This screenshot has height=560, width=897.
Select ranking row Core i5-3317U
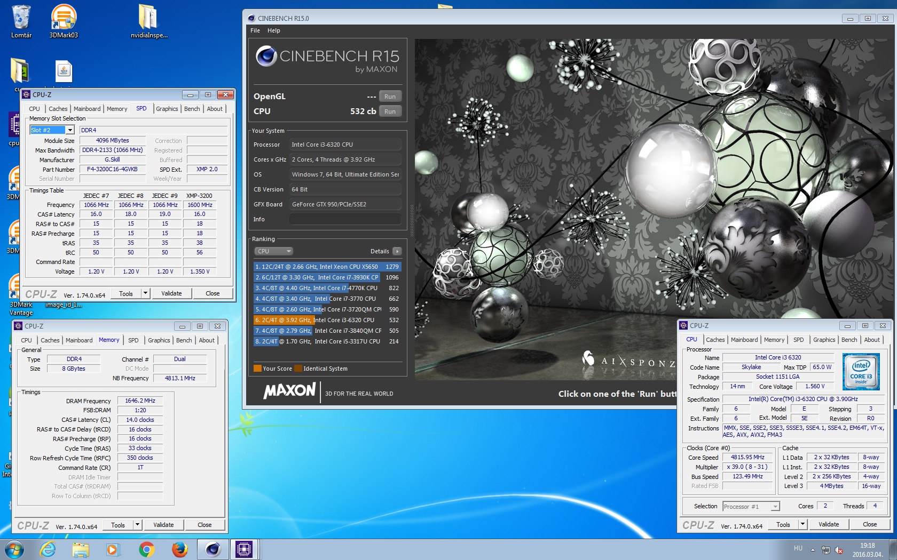click(327, 341)
